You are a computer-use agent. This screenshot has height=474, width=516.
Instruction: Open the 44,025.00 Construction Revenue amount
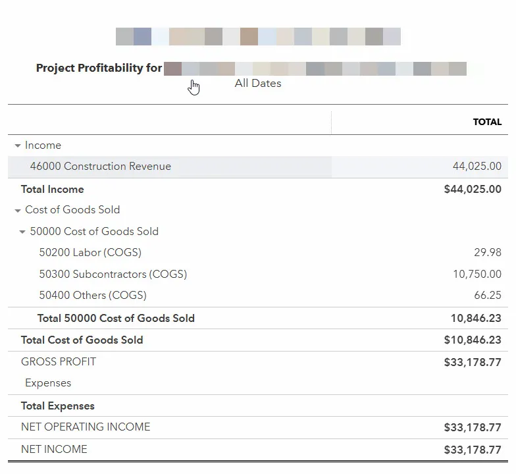[x=477, y=167]
